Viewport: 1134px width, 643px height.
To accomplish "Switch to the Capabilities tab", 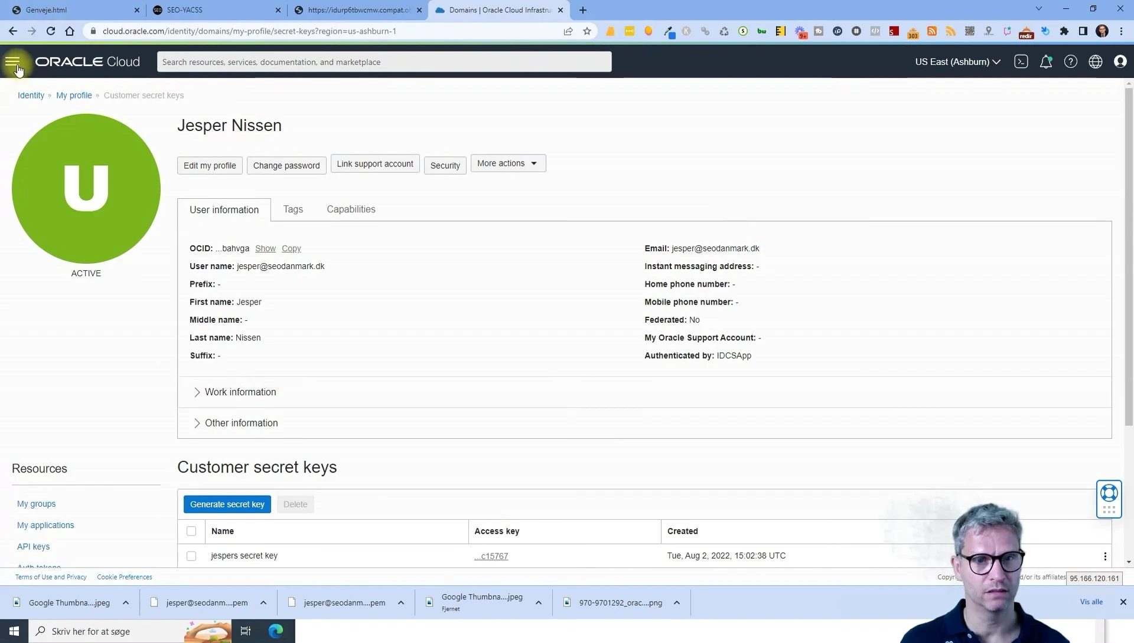I will (351, 209).
